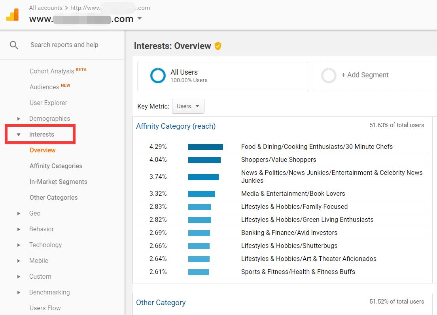Screen dimensions: 437x315
Task: Click the search magnifier icon
Action: [x=13, y=45]
